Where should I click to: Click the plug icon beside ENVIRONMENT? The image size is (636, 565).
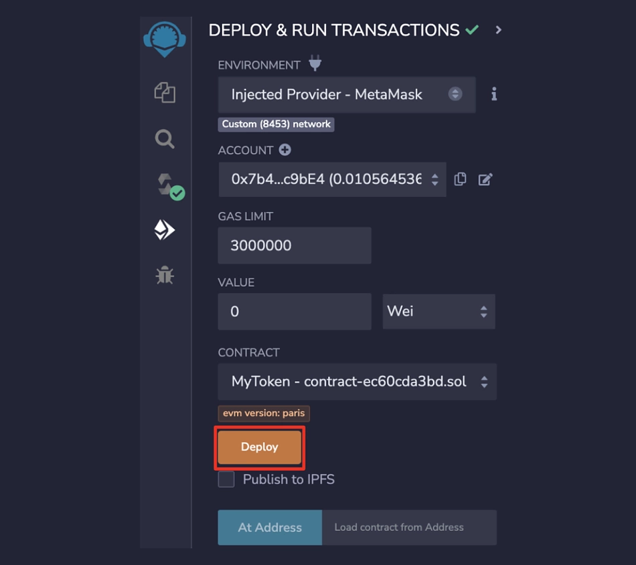pyautogui.click(x=315, y=64)
